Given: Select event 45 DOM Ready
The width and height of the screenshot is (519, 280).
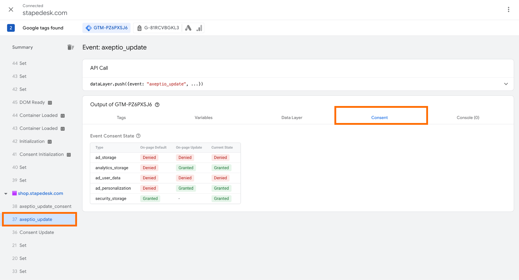Looking at the screenshot, I should [28, 102].
